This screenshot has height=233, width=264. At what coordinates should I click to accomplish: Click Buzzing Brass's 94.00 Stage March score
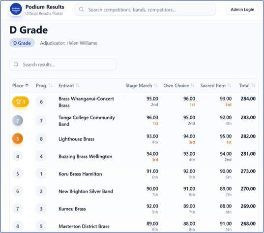(152, 154)
